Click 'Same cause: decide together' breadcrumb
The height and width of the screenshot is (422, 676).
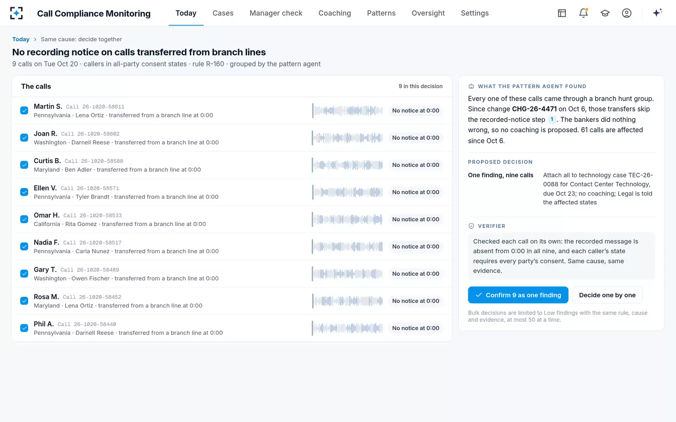coord(81,39)
